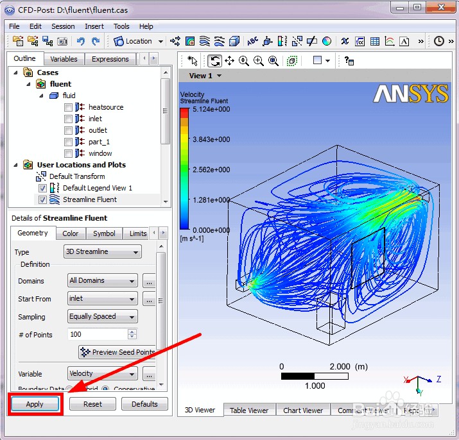Viewport: 459px width, 440px height.
Task: Insert a Coordinate Frame from the toolbar
Action: 268,41
